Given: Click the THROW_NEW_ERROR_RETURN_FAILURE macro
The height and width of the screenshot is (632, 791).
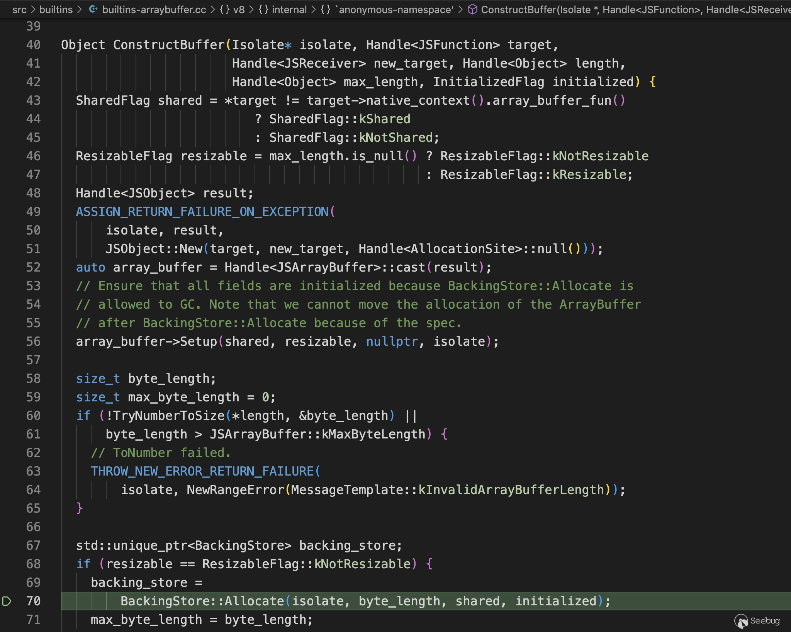Looking at the screenshot, I should click(x=202, y=471).
